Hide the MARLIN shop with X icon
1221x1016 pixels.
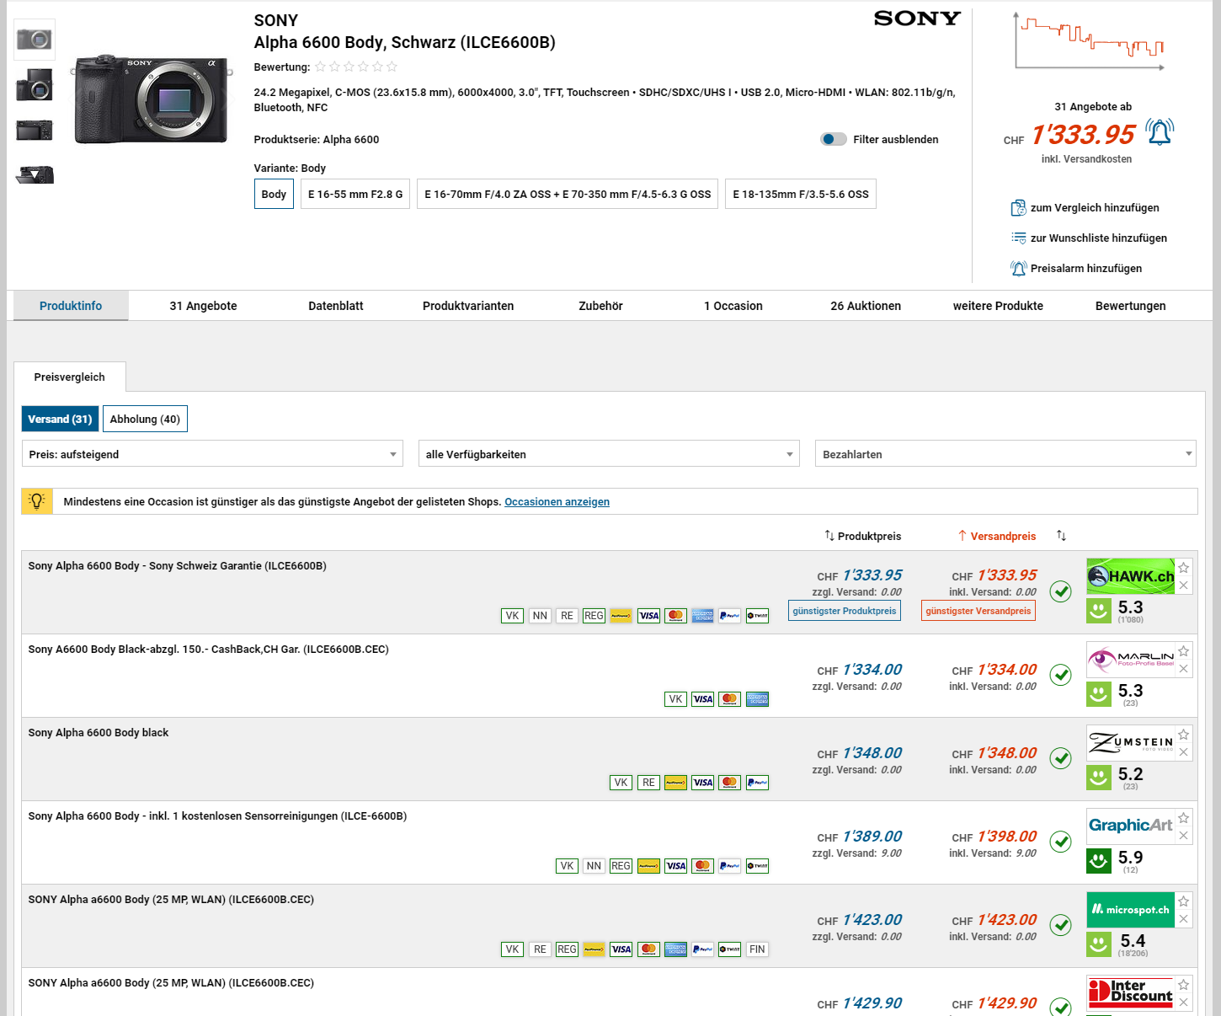coord(1183,669)
